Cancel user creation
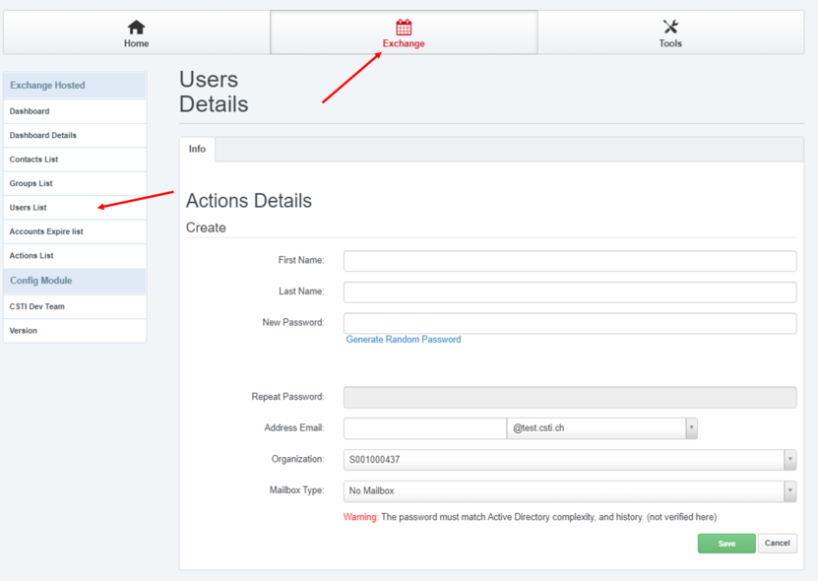Screen dimensions: 818x581 tap(778, 544)
